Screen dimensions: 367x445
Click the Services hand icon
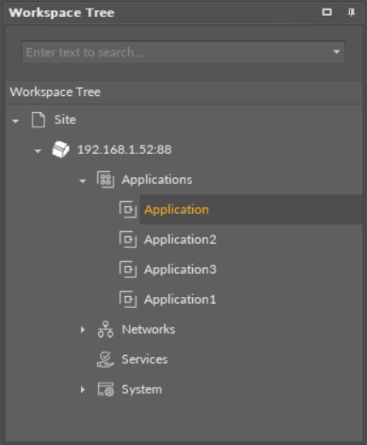106,359
